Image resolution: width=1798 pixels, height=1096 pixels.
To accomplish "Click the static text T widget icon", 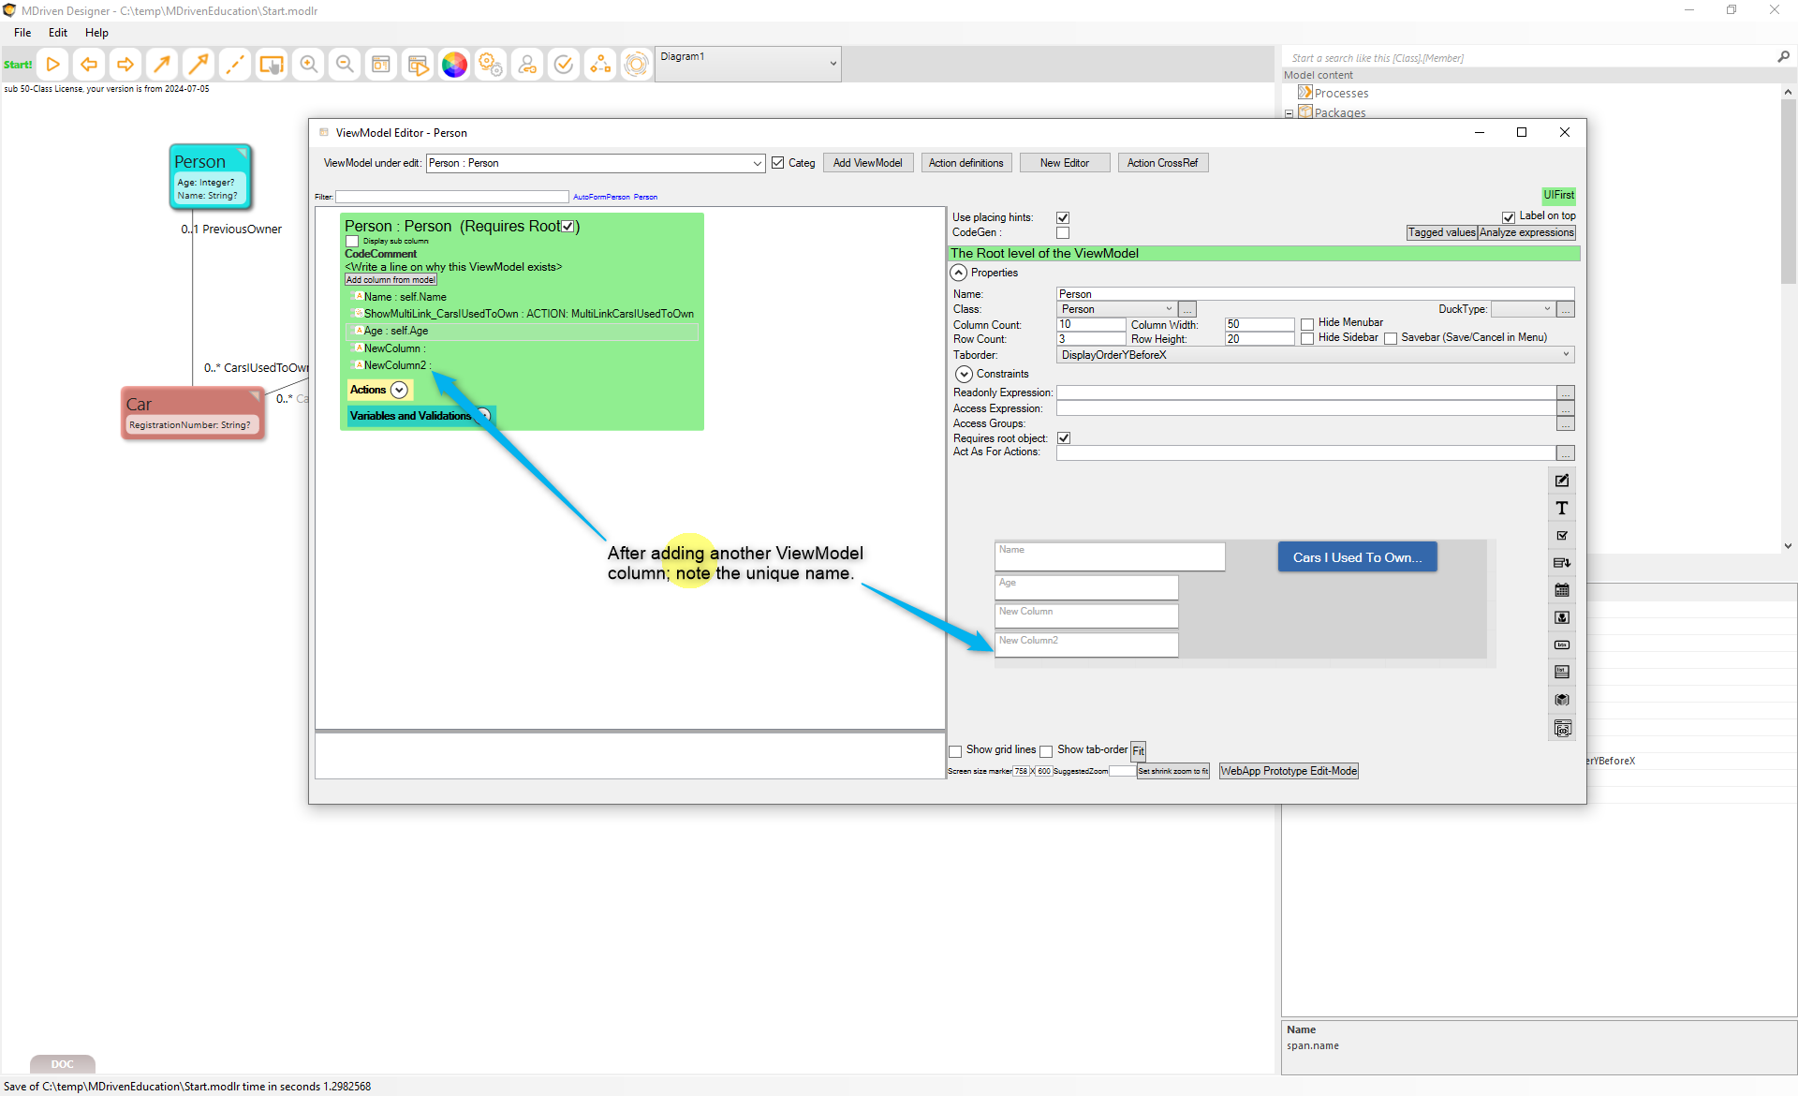I will coord(1562,508).
